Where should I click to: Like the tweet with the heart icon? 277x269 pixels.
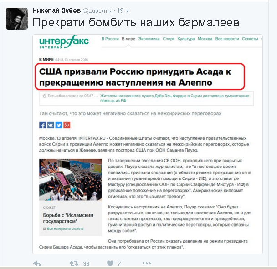coord(110,263)
